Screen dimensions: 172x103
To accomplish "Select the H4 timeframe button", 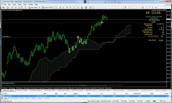I will pos(112,7).
